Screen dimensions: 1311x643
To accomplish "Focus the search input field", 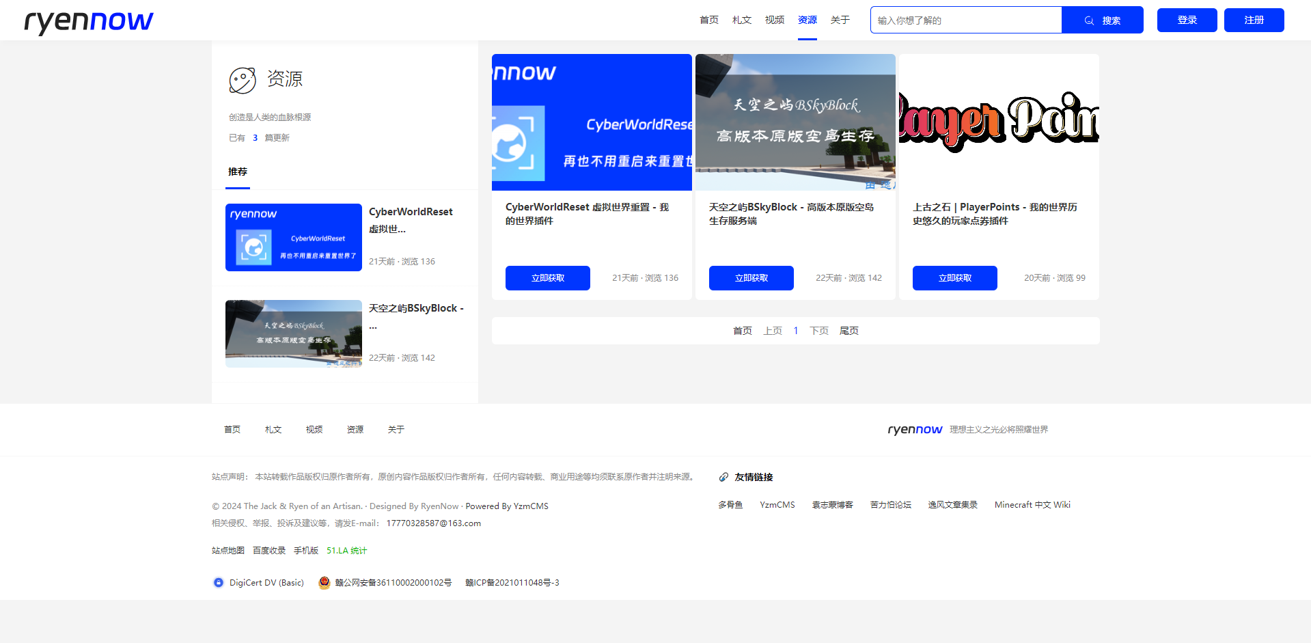I will click(x=966, y=20).
